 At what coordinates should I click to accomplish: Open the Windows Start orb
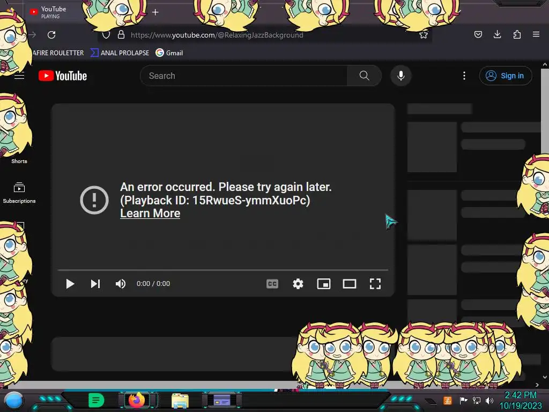tap(14, 400)
